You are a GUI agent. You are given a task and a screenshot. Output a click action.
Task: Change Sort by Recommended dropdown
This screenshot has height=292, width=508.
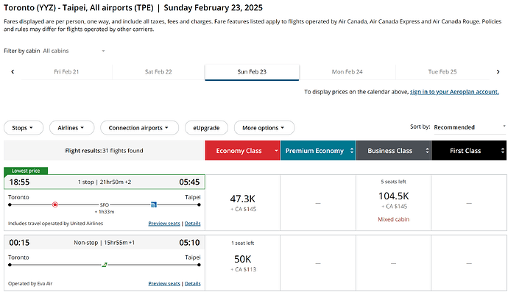[x=470, y=127]
